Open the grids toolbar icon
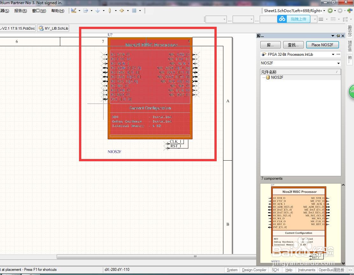Image resolution: width=354 pixels, height=275 pixels. tap(134, 11)
